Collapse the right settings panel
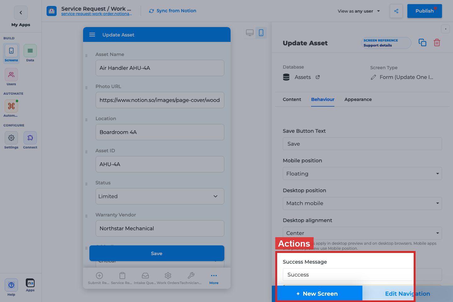 tap(445, 29)
